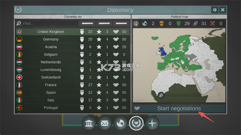This screenshot has height=135, width=241.
Task: Click the Countries list header tab
Action: click(72, 16)
